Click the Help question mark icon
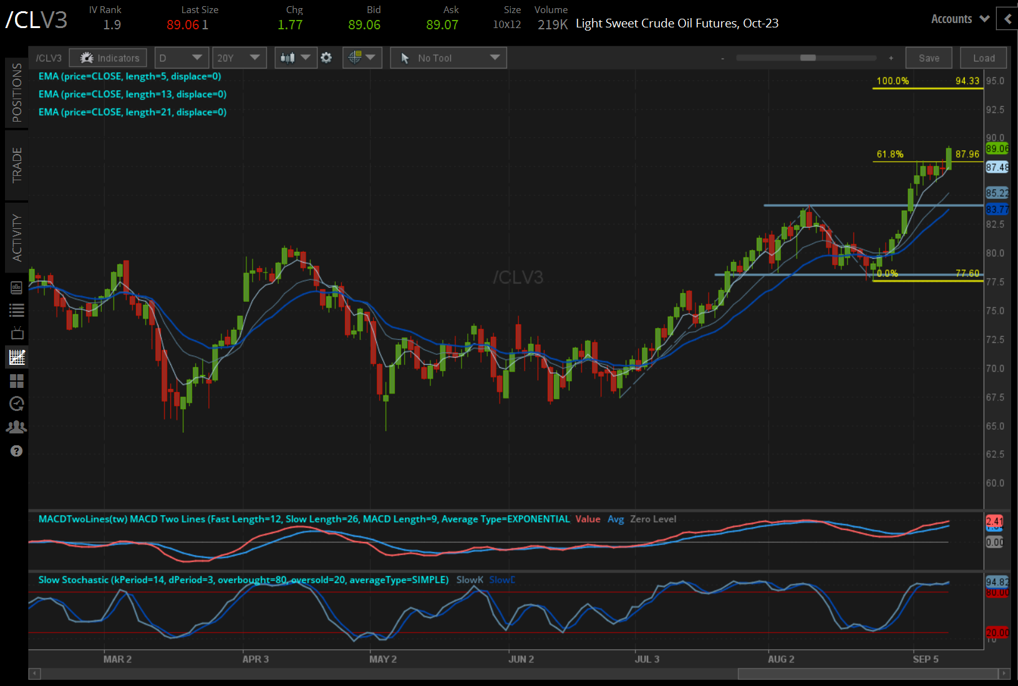Image resolution: width=1018 pixels, height=686 pixels. click(x=16, y=450)
